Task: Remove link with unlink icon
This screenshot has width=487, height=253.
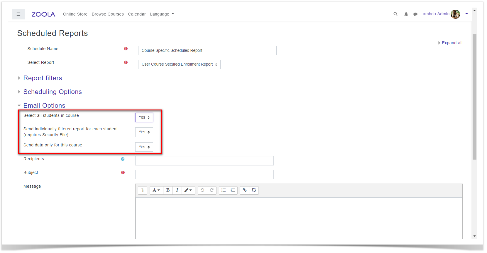Action: point(254,190)
